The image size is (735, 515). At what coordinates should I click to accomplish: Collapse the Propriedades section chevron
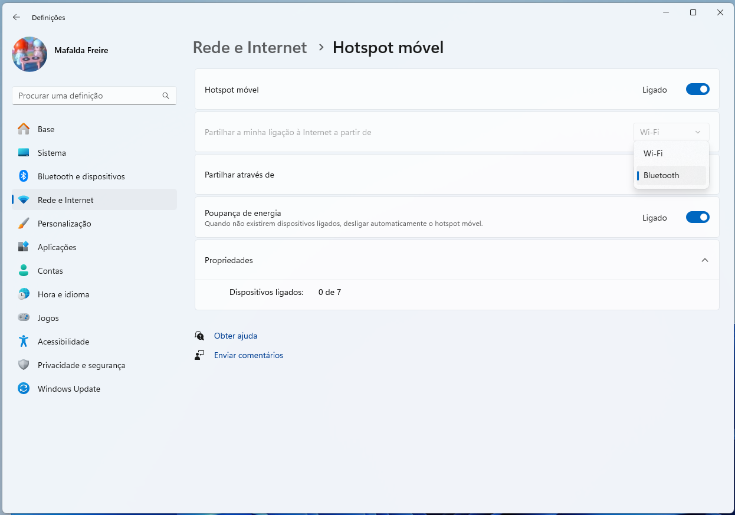tap(704, 260)
